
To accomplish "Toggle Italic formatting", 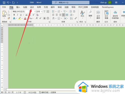I will click(17, 15).
